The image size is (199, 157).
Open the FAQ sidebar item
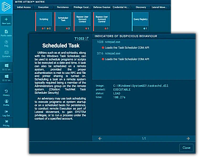(6, 44)
